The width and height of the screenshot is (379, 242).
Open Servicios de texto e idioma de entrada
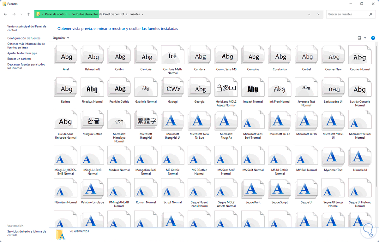(27, 233)
